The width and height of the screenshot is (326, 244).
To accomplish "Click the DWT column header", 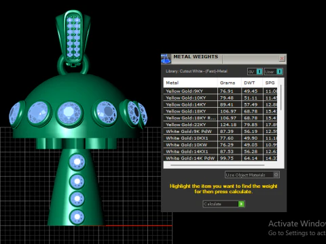I will click(x=252, y=83).
